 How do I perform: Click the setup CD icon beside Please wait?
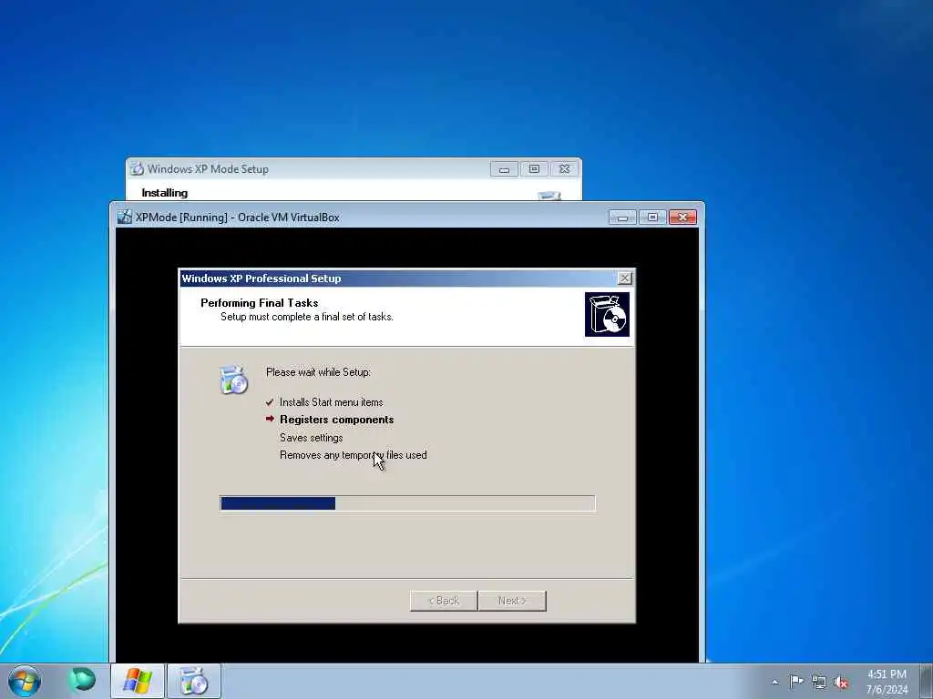click(x=234, y=380)
